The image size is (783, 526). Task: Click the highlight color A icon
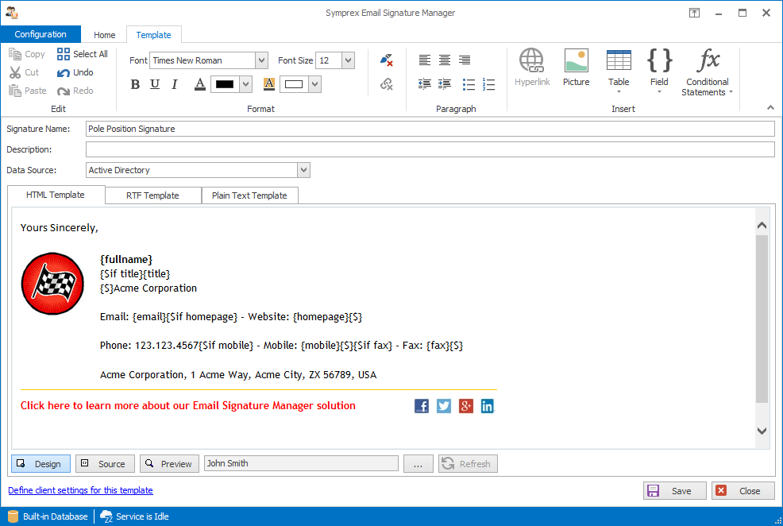(268, 84)
